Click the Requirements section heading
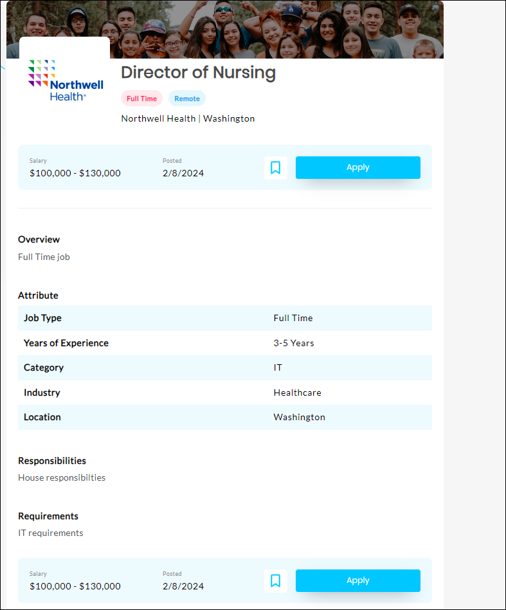The height and width of the screenshot is (610, 506). 48,516
